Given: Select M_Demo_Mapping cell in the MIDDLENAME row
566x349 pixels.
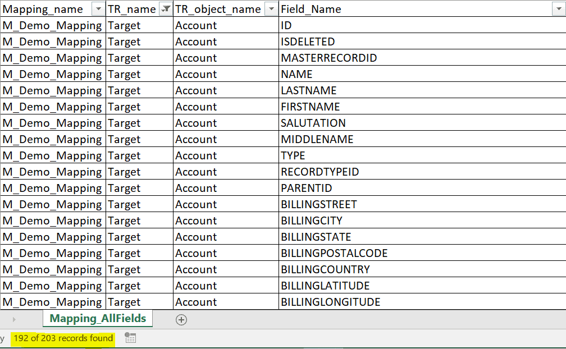Looking at the screenshot, I should tap(53, 139).
